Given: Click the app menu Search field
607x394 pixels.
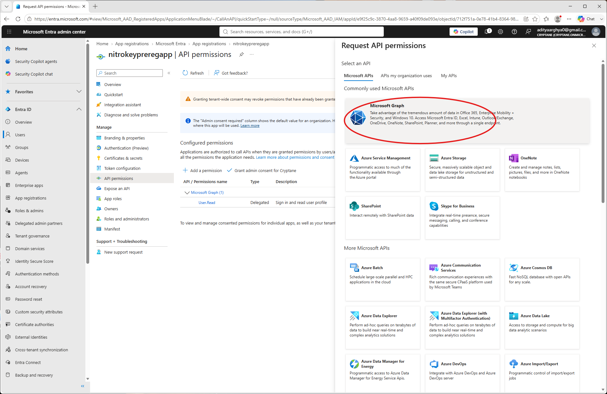Looking at the screenshot, I should (130, 73).
